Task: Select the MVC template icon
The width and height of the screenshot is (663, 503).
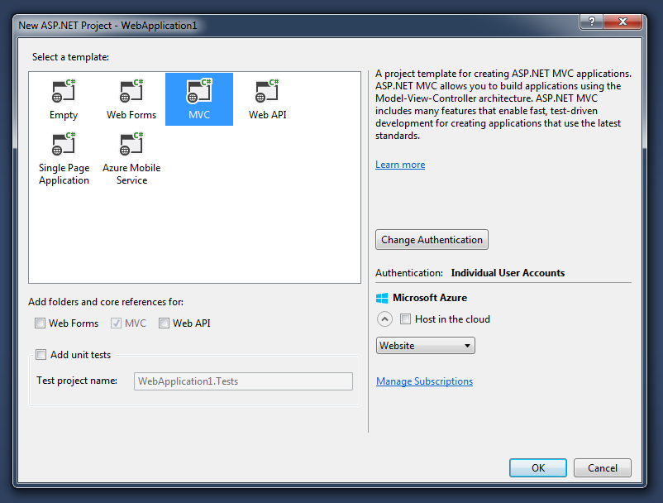Action: (x=199, y=90)
